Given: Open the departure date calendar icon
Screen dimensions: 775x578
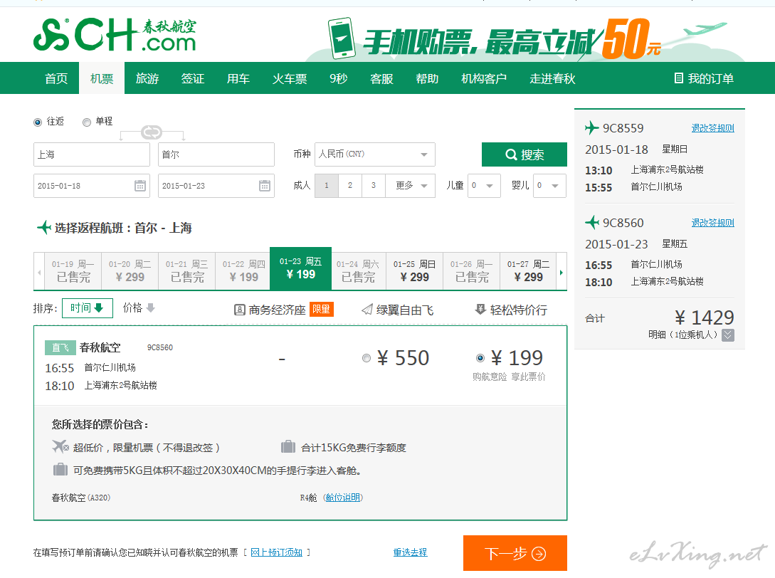Looking at the screenshot, I should [x=140, y=186].
